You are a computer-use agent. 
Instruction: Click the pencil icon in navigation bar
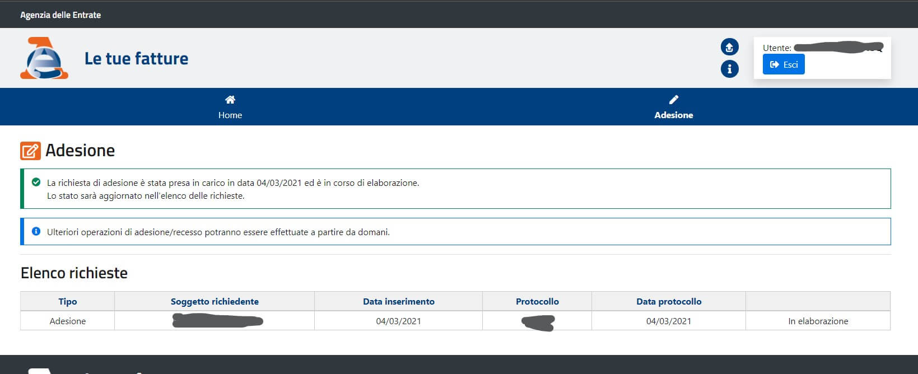[x=673, y=100]
